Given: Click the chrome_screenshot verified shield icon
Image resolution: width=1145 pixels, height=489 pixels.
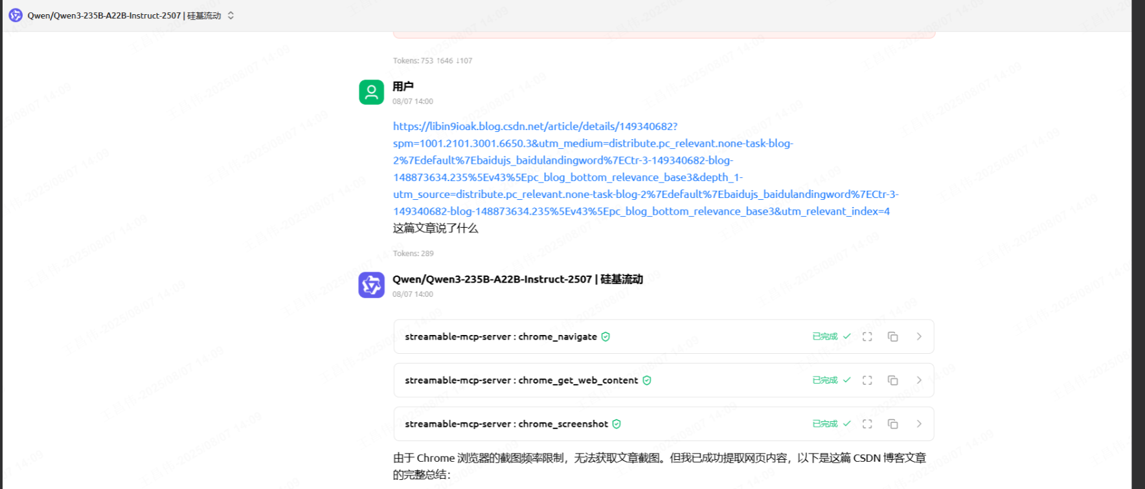Looking at the screenshot, I should pyautogui.click(x=617, y=424).
